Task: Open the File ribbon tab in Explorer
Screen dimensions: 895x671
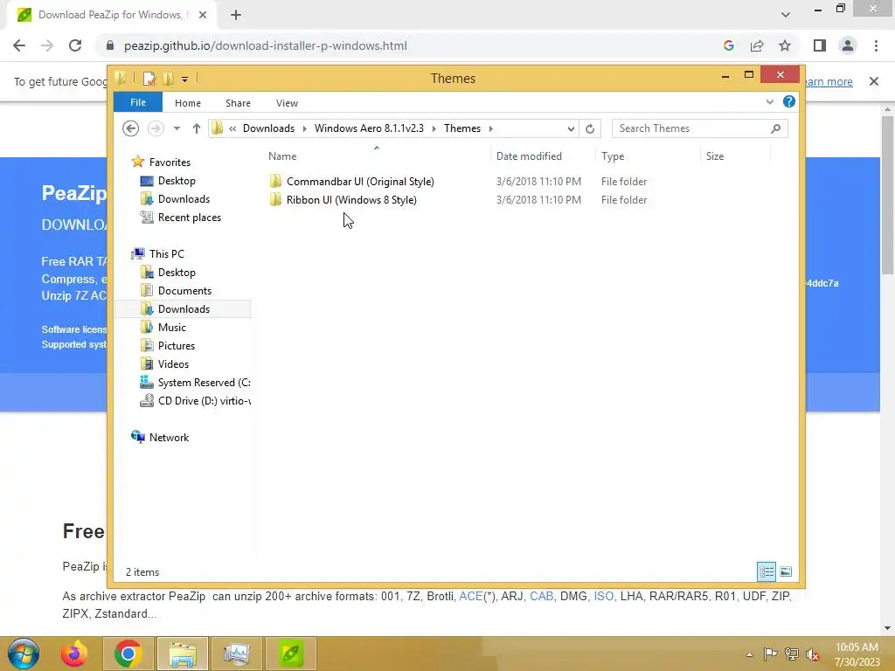Action: [x=138, y=103]
